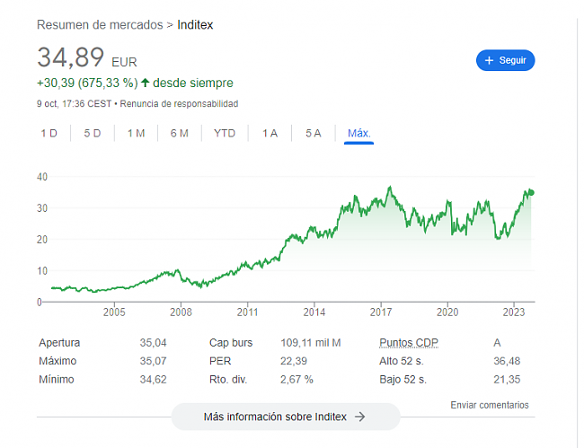The image size is (584, 448).
Task: Click the Puntos CDP rating A
Action: tap(497, 343)
